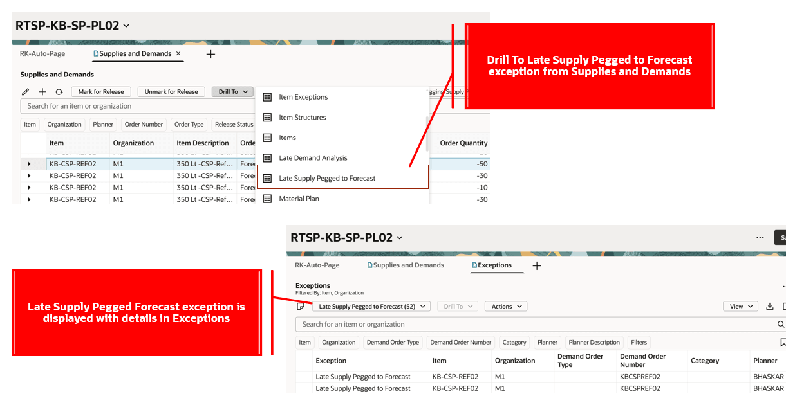804x403 pixels.
Task: Open the View dropdown in Exceptions
Action: coord(740,307)
